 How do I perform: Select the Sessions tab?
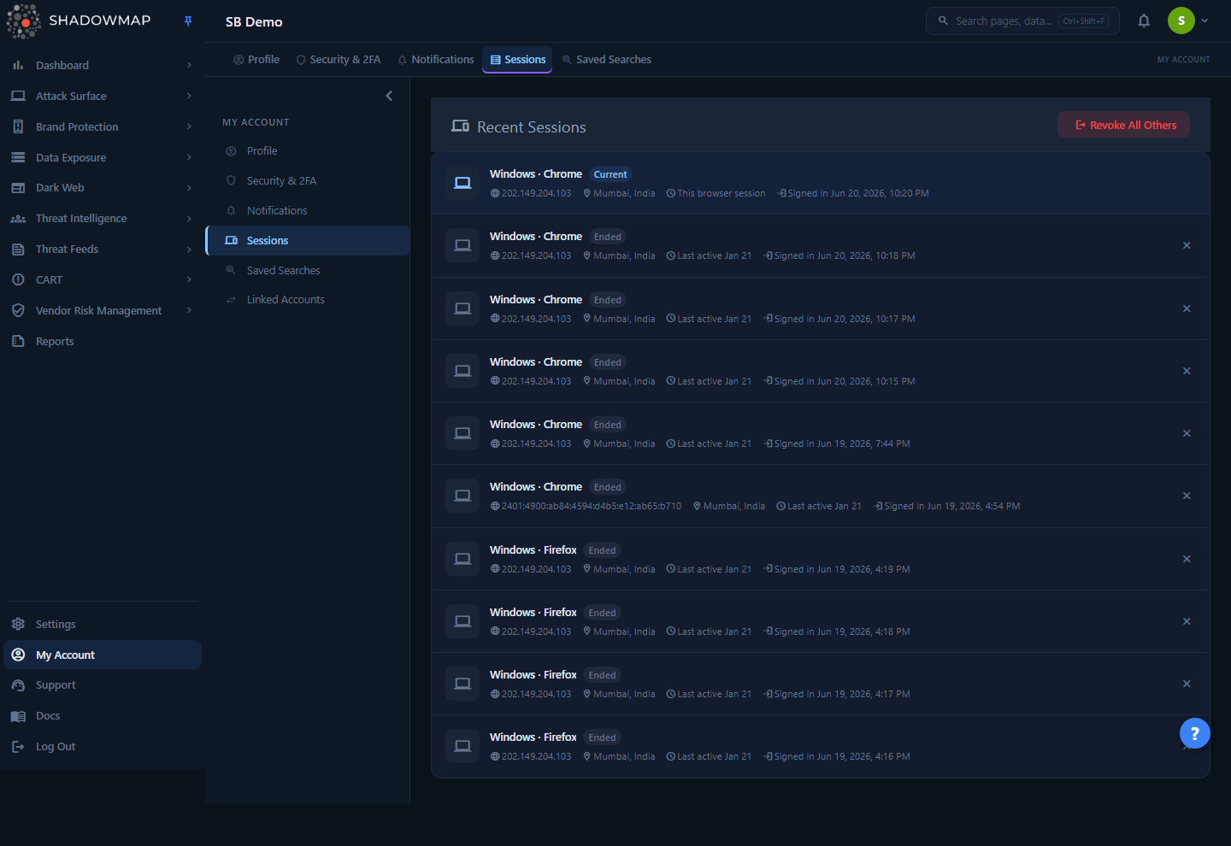tap(517, 60)
